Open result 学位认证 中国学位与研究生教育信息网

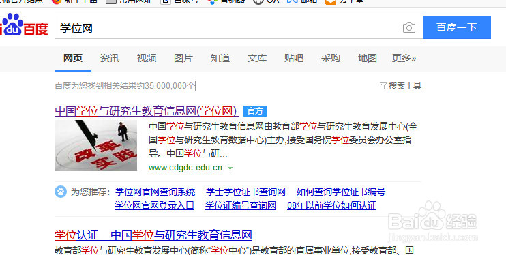153,235
